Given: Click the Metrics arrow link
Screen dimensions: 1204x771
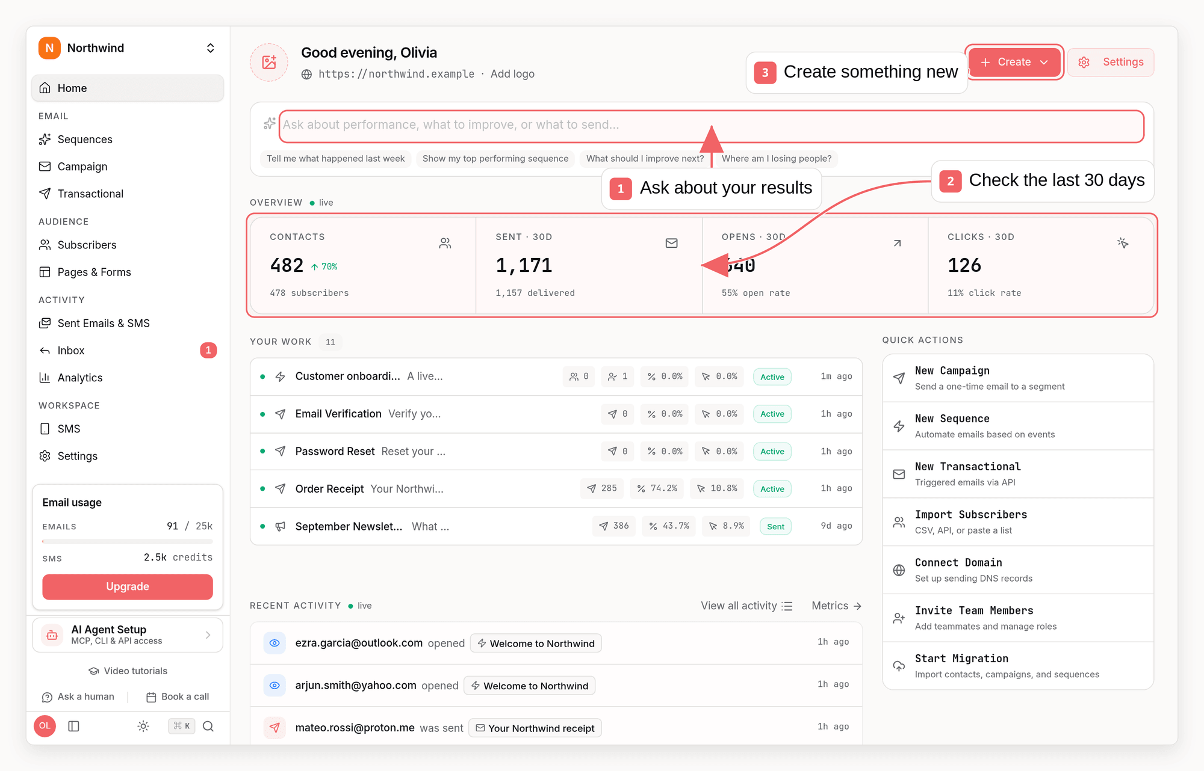Looking at the screenshot, I should pyautogui.click(x=836, y=606).
